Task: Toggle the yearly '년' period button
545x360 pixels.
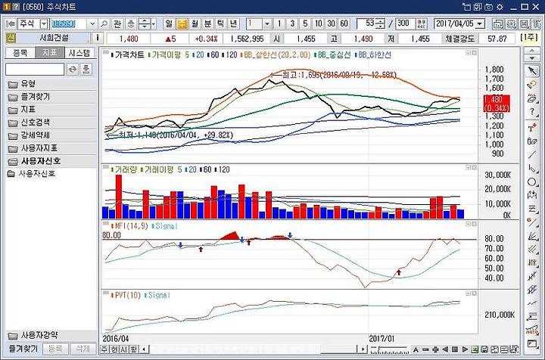Action: (x=233, y=23)
